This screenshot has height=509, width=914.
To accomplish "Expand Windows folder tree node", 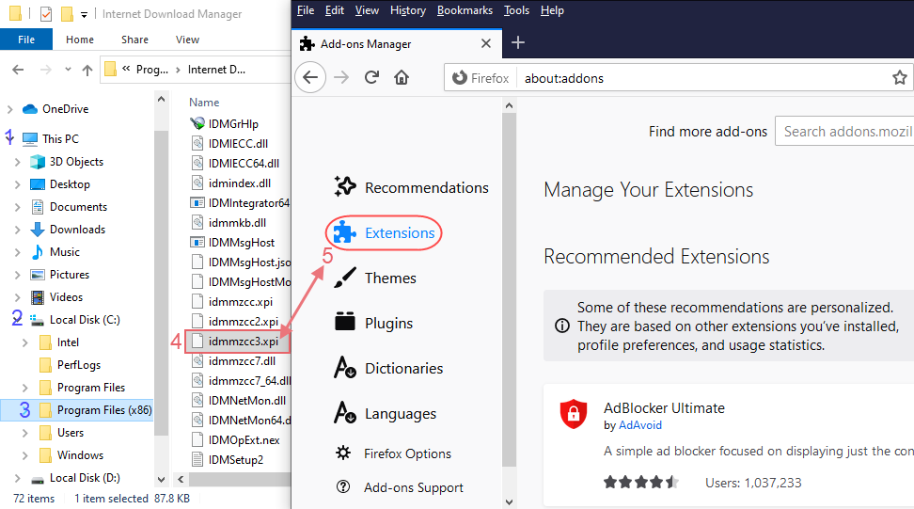I will point(24,455).
